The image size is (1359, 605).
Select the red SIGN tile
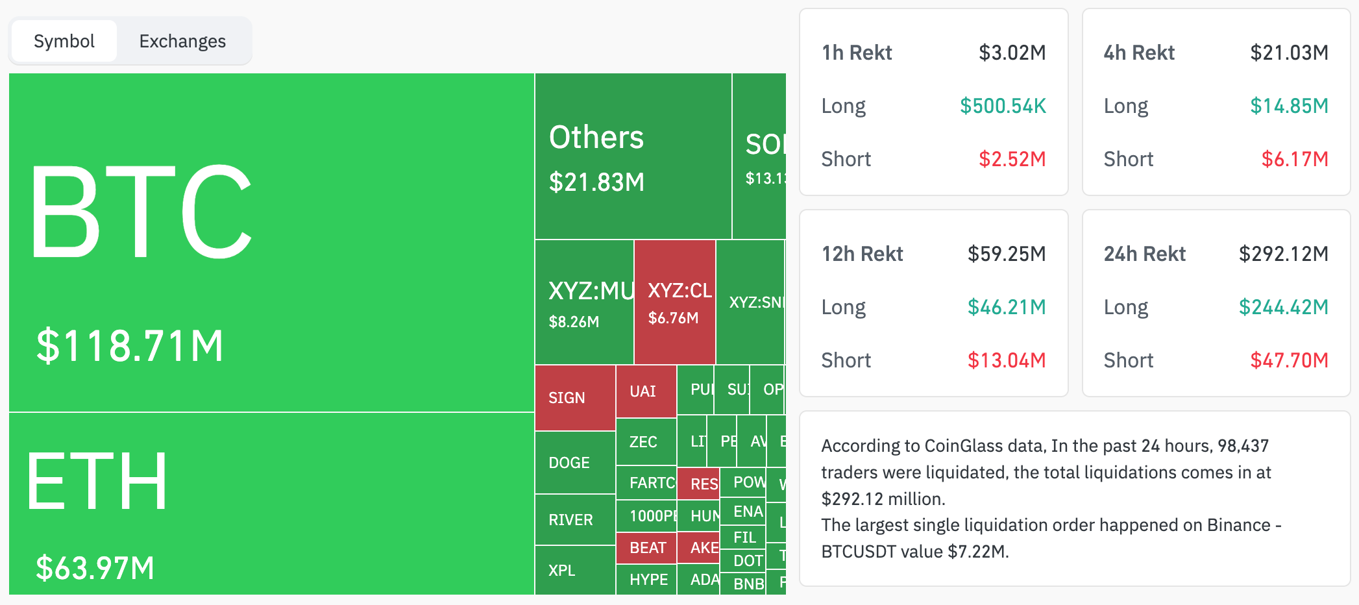tap(575, 398)
